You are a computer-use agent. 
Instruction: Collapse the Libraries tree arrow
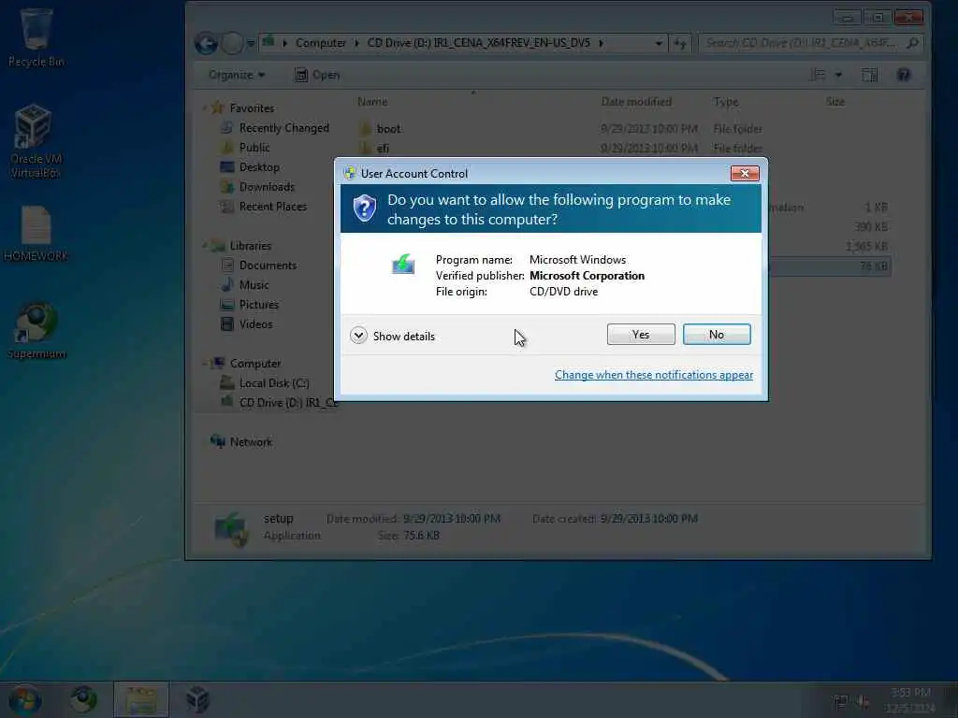click(x=205, y=246)
